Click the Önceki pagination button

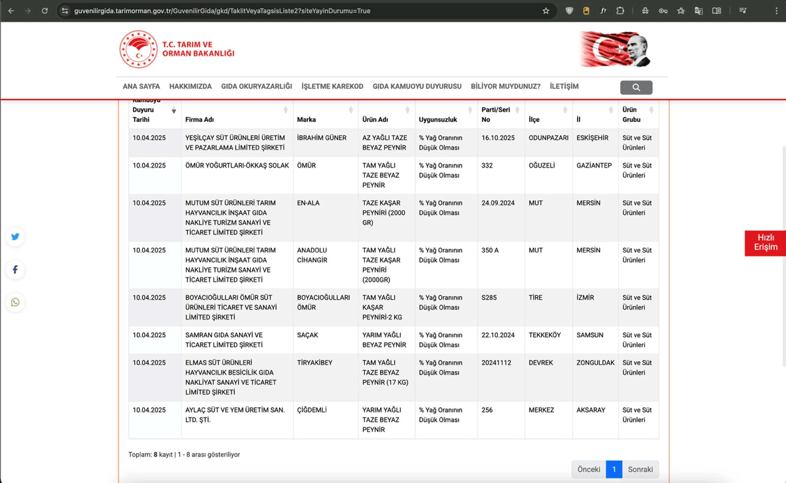[589, 469]
